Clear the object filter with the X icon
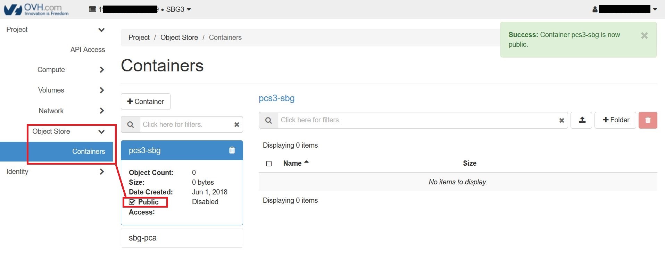Screen dimensions: 665x253 coord(561,121)
